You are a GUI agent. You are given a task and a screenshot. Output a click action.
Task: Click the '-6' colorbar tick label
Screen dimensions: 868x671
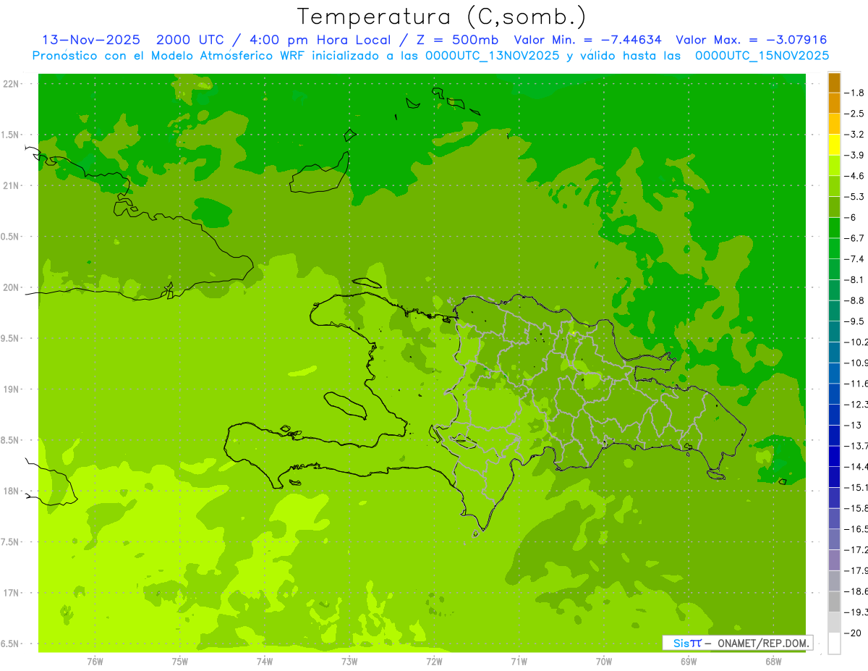click(x=850, y=217)
